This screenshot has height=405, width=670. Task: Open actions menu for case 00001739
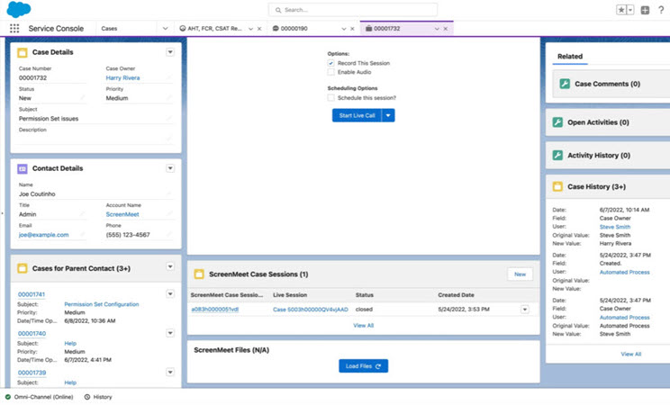[170, 372]
